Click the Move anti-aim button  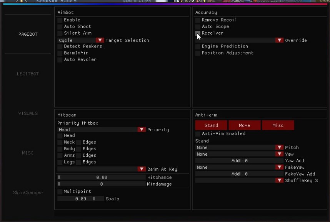click(x=244, y=125)
